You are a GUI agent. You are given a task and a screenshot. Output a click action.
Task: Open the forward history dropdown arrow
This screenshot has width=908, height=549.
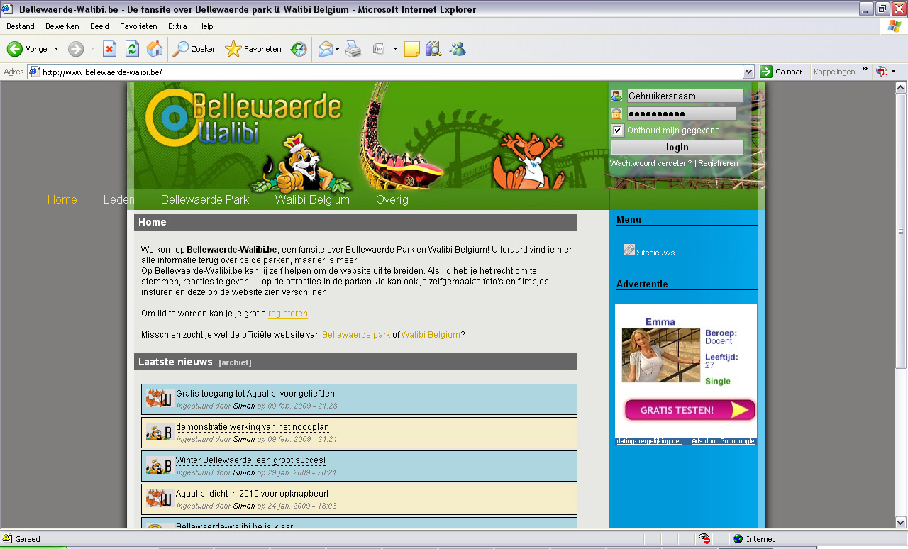92,49
